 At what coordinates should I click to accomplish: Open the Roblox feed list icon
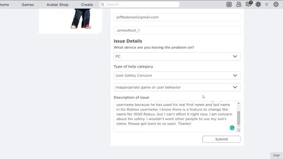coord(229,4)
